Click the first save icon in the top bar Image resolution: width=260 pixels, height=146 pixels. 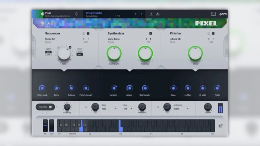point(151,14)
